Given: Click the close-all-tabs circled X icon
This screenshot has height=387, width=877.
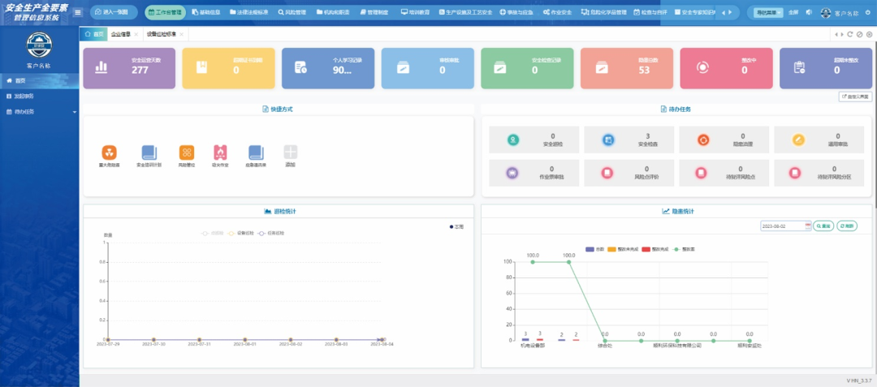Looking at the screenshot, I should point(869,34).
